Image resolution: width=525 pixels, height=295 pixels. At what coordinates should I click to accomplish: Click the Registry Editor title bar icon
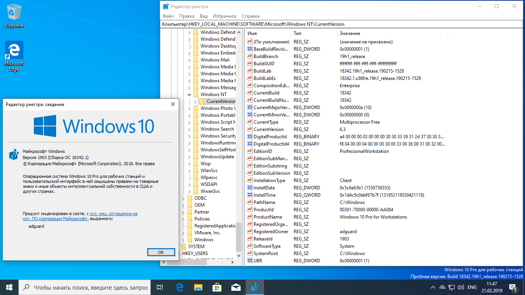point(166,7)
